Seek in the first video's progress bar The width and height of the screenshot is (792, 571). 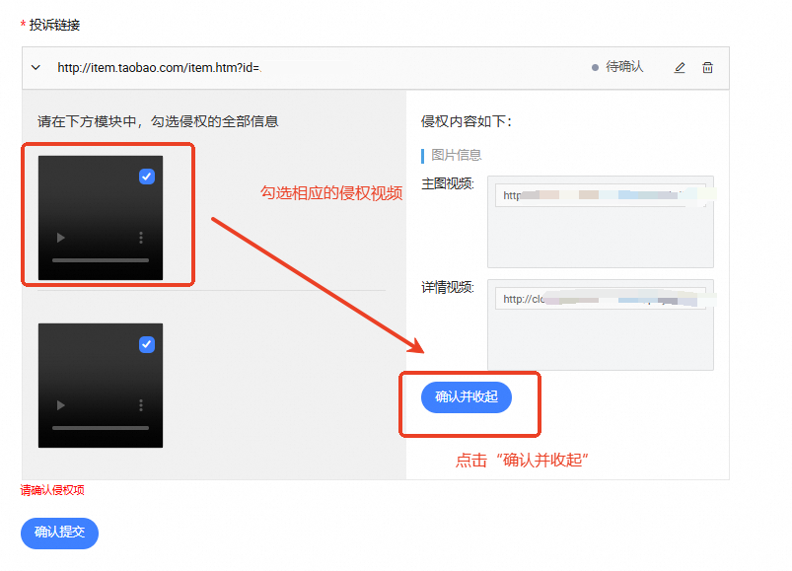(x=101, y=260)
